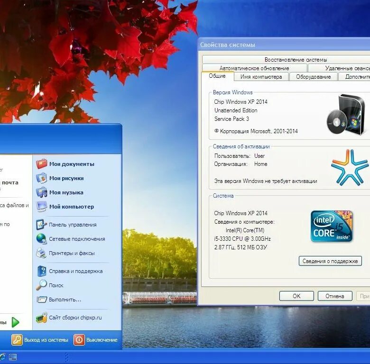The height and width of the screenshot is (364, 370).
Task: Open My Music (Моя музыка) icon
Action: click(42, 192)
